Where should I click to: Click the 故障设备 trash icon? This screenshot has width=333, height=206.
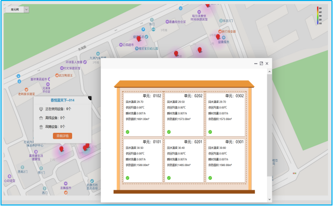[41, 127]
